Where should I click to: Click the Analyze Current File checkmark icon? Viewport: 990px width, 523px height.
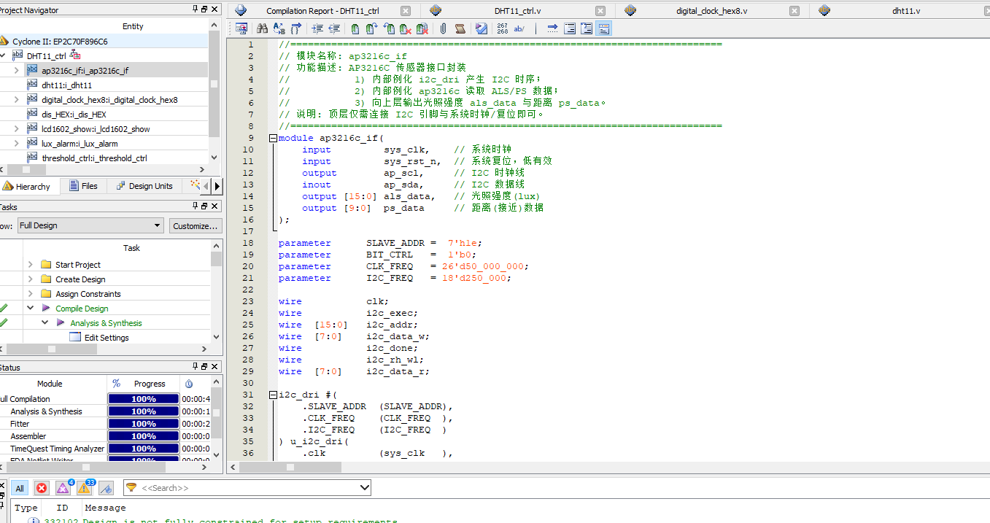[x=482, y=28]
